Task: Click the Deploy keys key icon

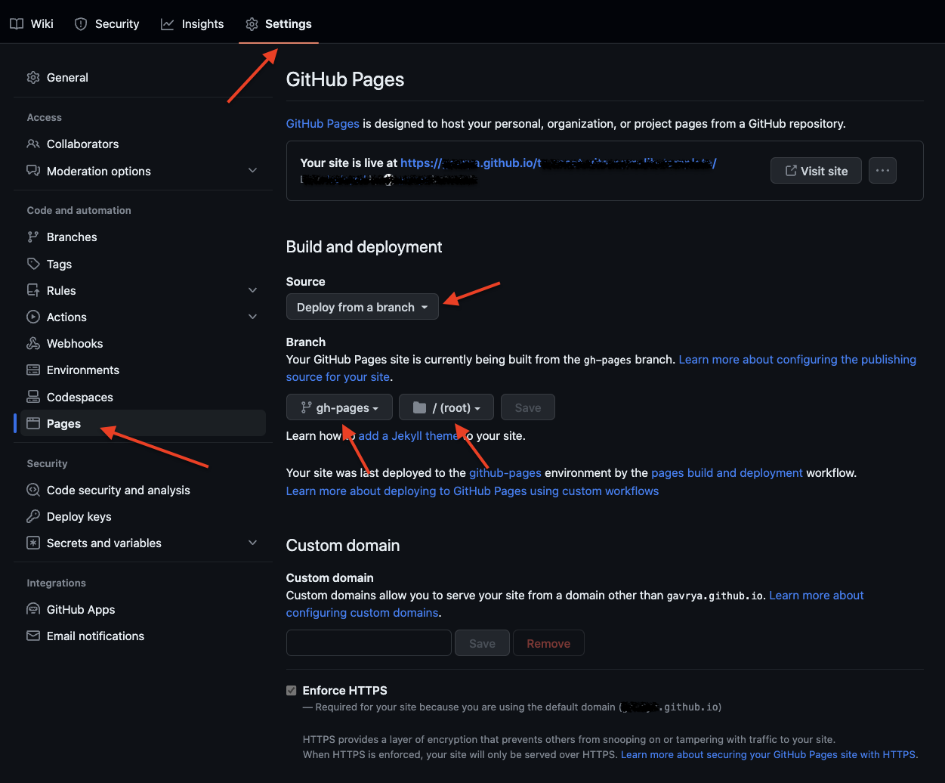Action: 33,516
